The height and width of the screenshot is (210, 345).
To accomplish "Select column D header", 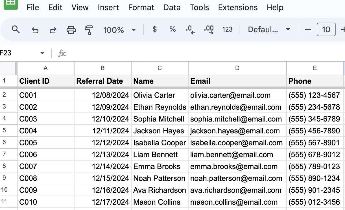I will [237, 68].
